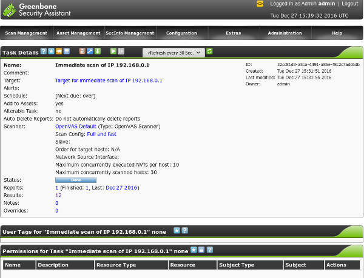Open the Scan Management menu
364x278 pixels.
(x=26, y=33)
